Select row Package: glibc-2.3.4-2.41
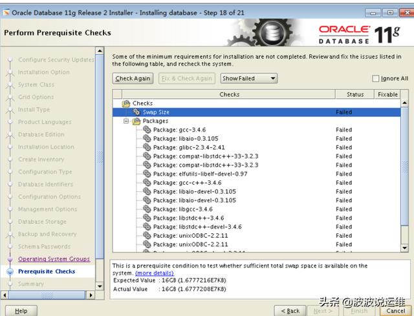 [256, 147]
